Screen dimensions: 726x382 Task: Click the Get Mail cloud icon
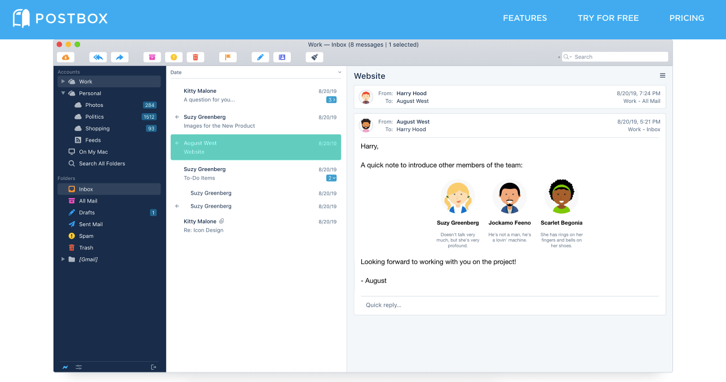pyautogui.click(x=66, y=57)
